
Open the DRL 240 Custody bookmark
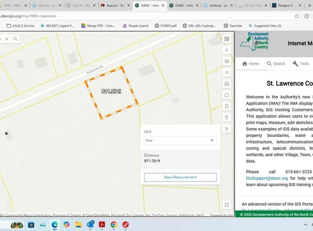(199, 26)
